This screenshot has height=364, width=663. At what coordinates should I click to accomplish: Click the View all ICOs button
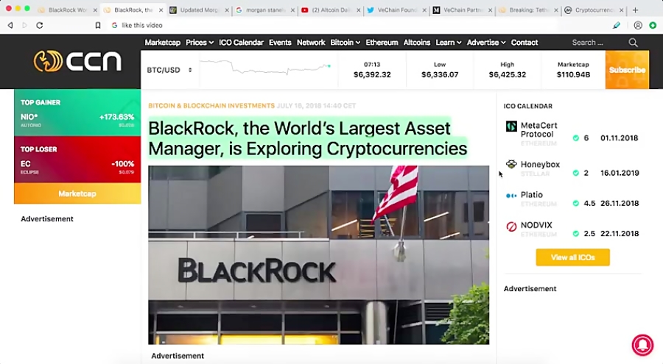[x=572, y=257]
